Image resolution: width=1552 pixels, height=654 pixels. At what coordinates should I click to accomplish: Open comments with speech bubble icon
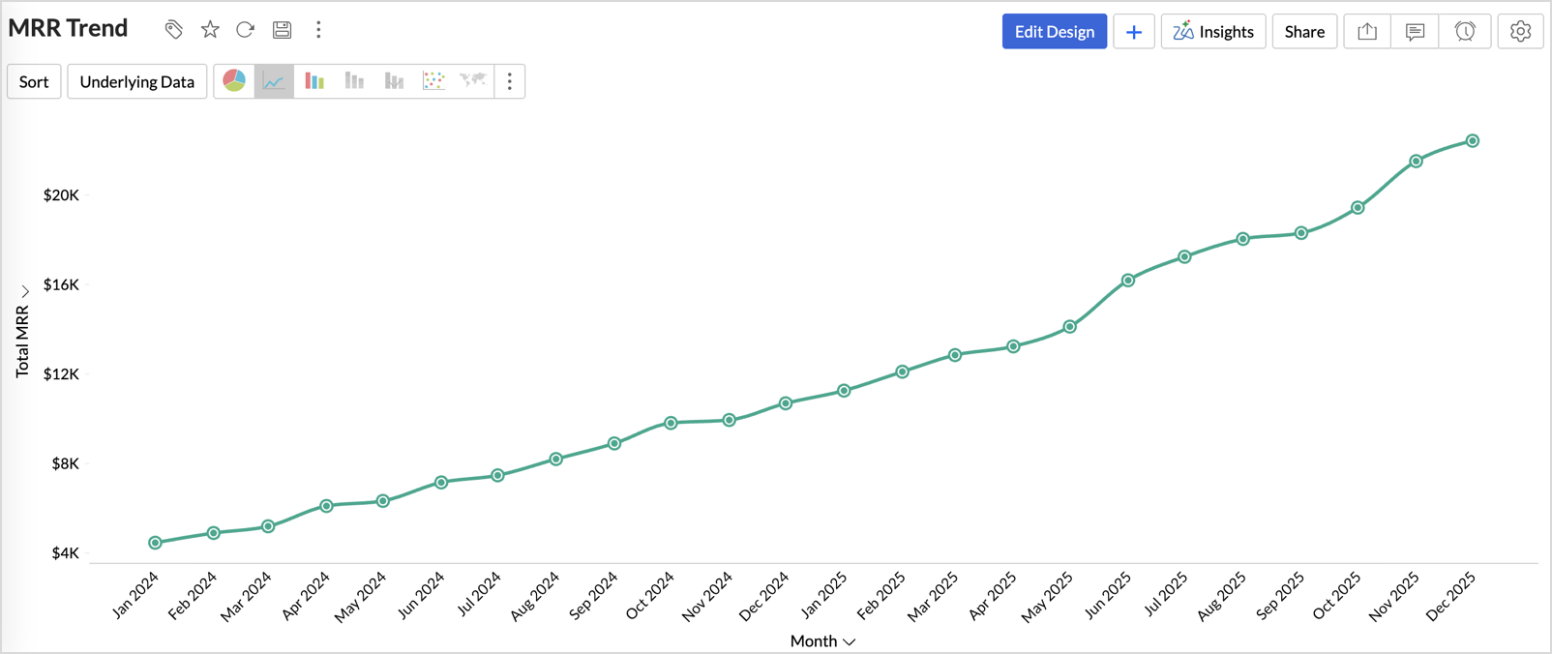click(1415, 32)
